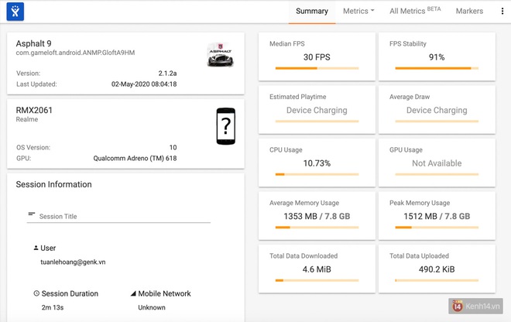Click the GameBench logo icon

[15, 12]
